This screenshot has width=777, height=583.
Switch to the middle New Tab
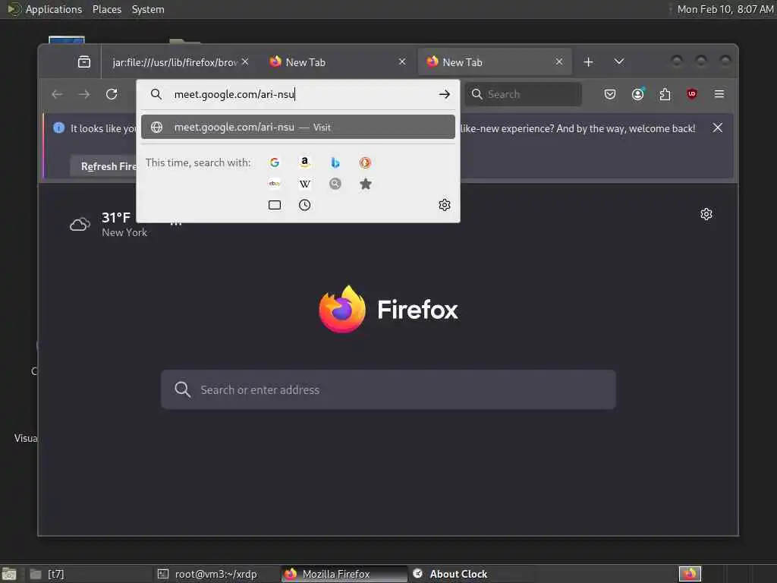pyautogui.click(x=337, y=62)
